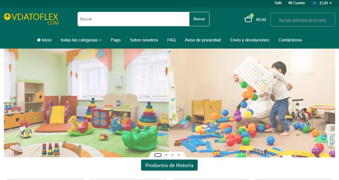
Task: Click the cart item count badge
Action: point(252,15)
